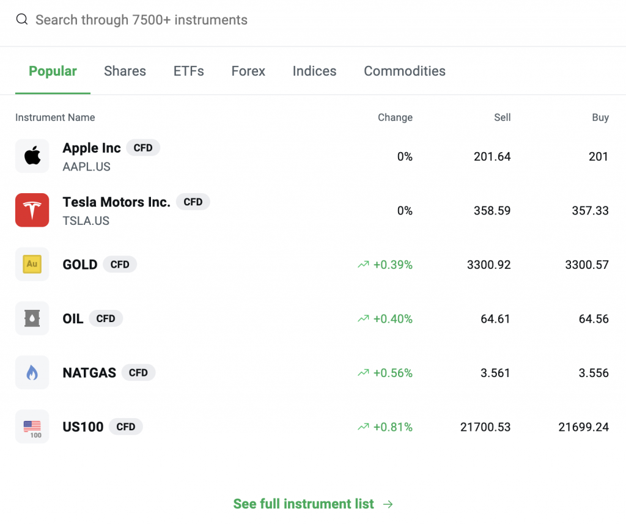Image resolution: width=626 pixels, height=525 pixels.
Task: Click Apple Inc 0% change value
Action: (405, 156)
